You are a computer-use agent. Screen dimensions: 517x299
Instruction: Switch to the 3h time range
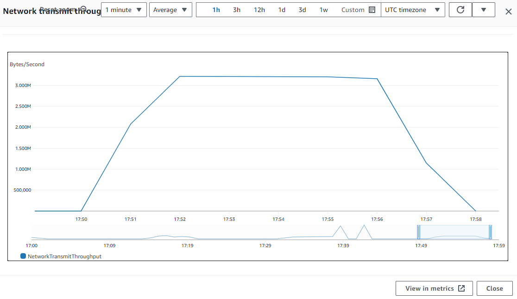pos(236,10)
